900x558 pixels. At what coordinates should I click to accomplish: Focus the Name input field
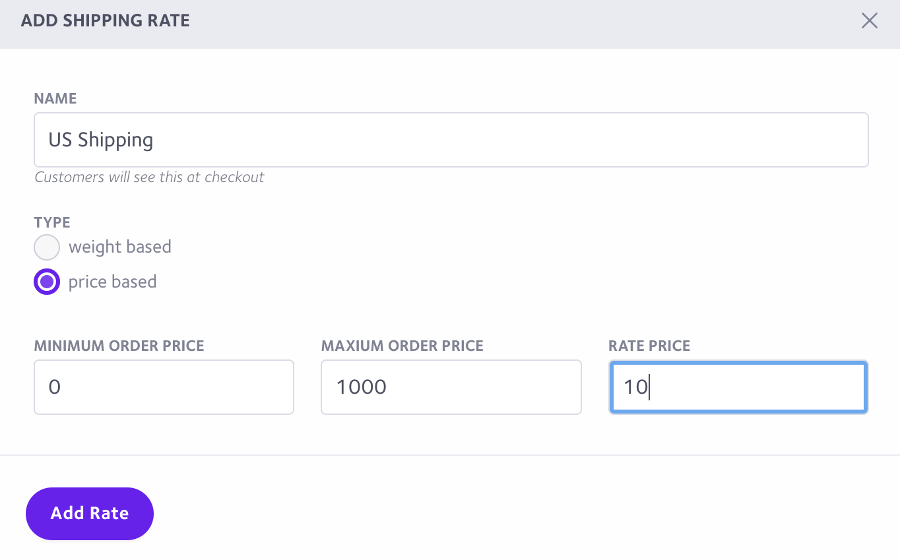click(451, 140)
